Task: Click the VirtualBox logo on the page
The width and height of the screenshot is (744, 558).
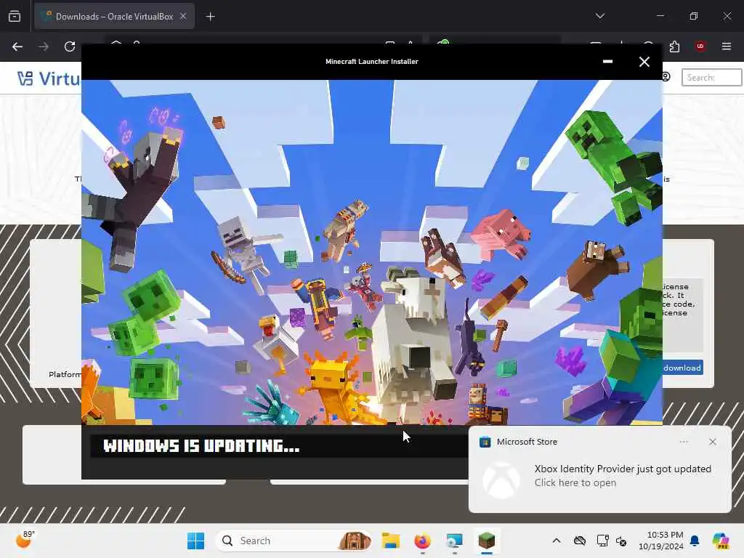Action: (49, 78)
